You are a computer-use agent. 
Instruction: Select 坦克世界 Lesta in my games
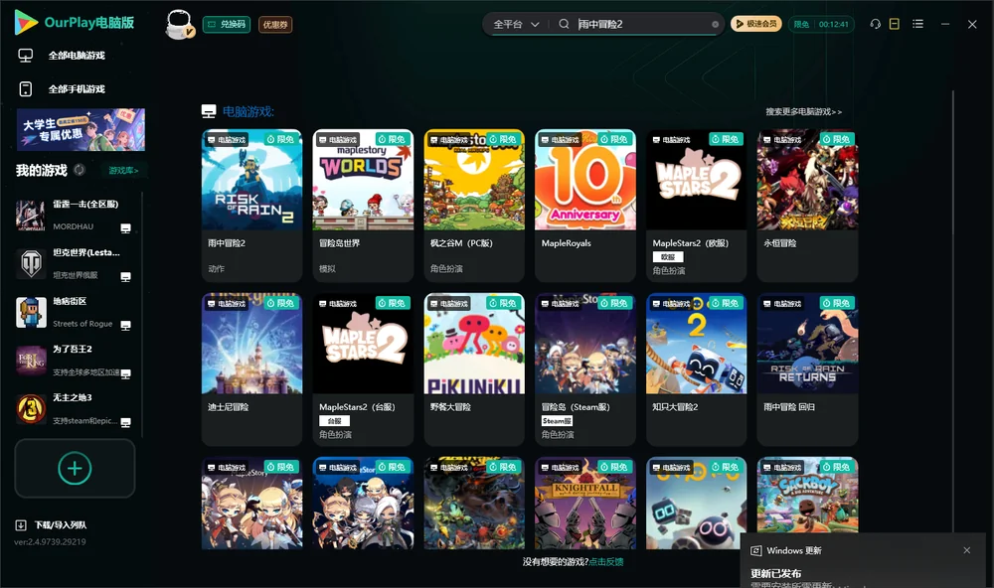pos(75,263)
